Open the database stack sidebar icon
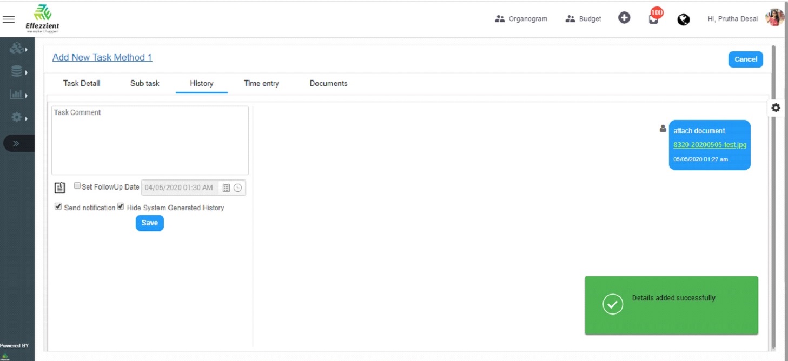The width and height of the screenshot is (788, 361). pos(17,71)
